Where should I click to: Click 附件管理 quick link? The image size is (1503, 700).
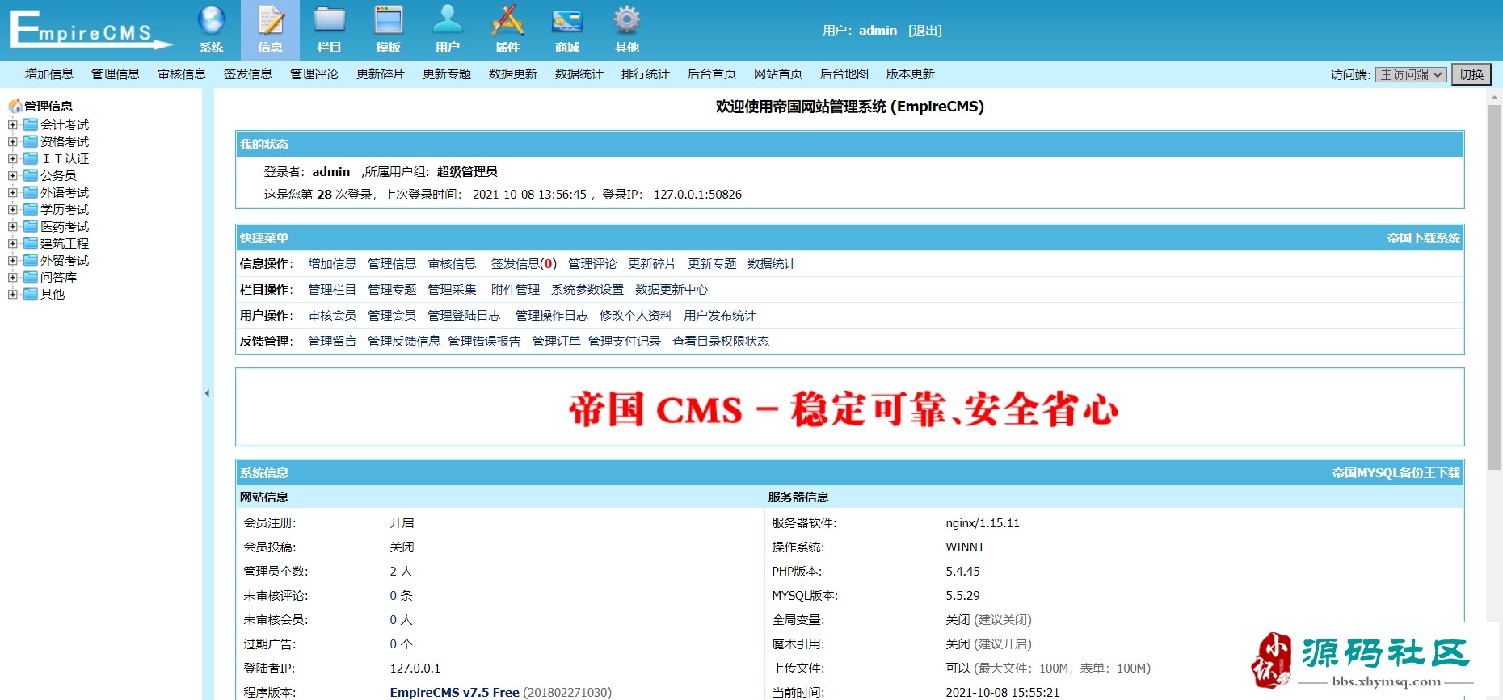(x=516, y=290)
